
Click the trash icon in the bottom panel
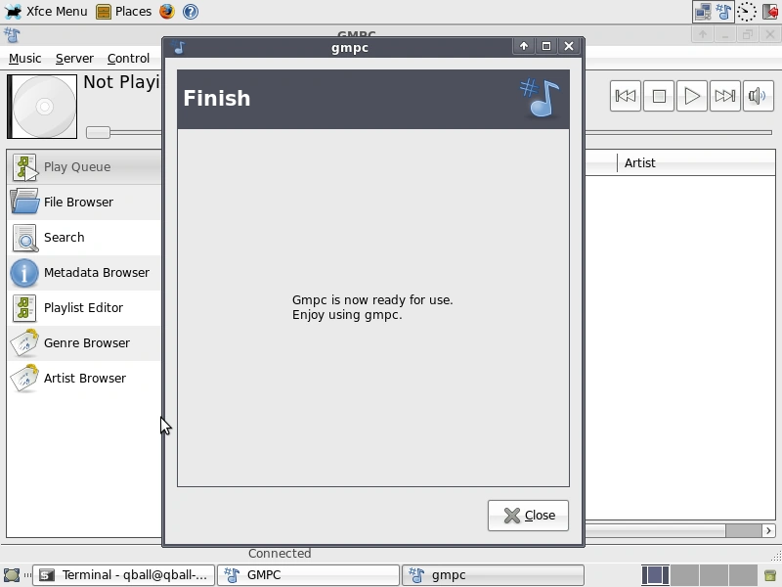click(770, 575)
